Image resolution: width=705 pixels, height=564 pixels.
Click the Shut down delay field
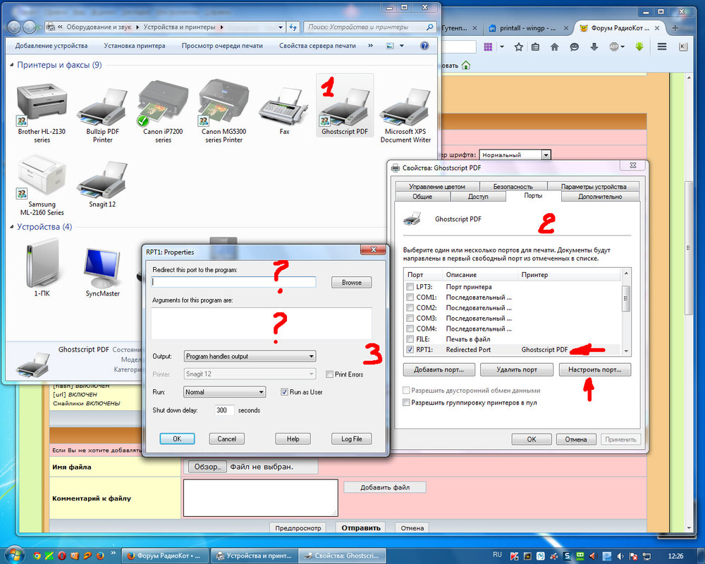pyautogui.click(x=224, y=410)
